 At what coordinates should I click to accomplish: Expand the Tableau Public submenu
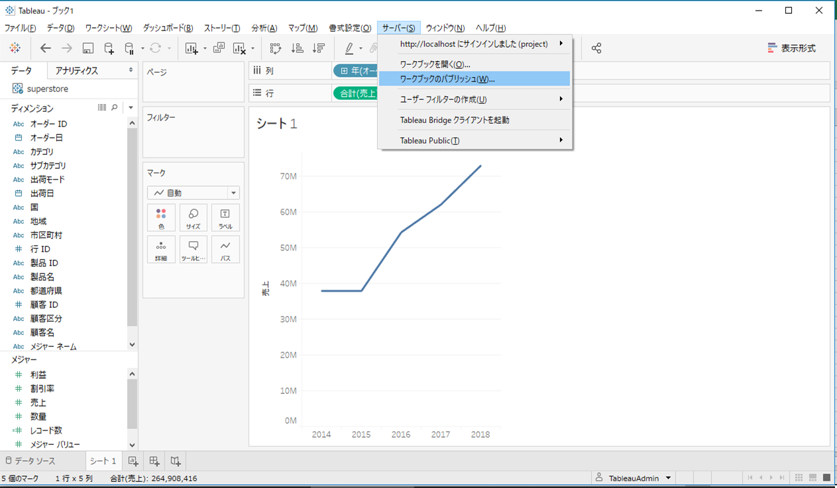coord(474,140)
